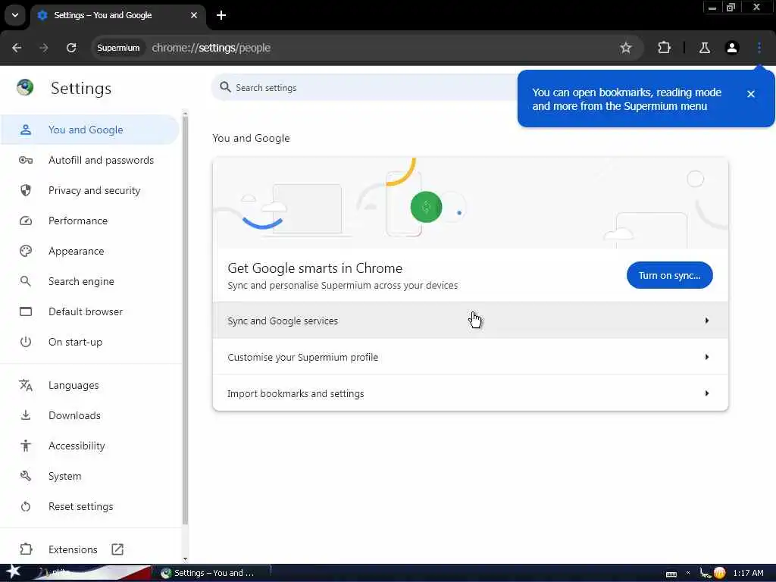Open the Extensions puzzle icon in toolbar
Image resolution: width=776 pixels, height=582 pixels.
[664, 48]
